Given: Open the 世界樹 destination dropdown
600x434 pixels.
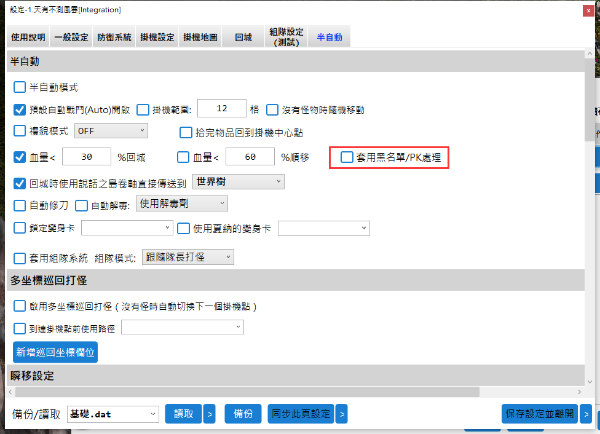Looking at the screenshot, I should pyautogui.click(x=239, y=181).
